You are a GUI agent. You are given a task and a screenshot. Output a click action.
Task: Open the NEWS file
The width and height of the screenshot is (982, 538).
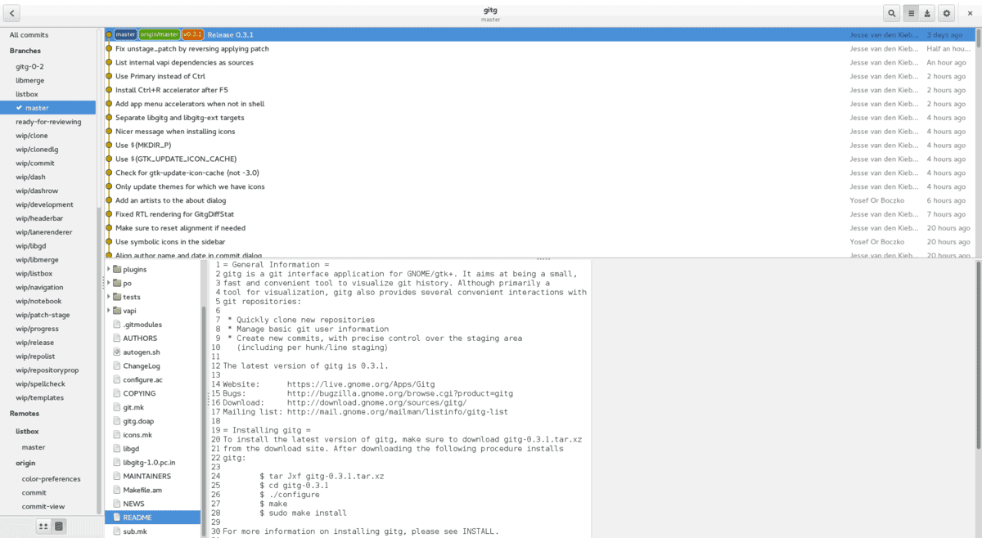pyautogui.click(x=152, y=504)
